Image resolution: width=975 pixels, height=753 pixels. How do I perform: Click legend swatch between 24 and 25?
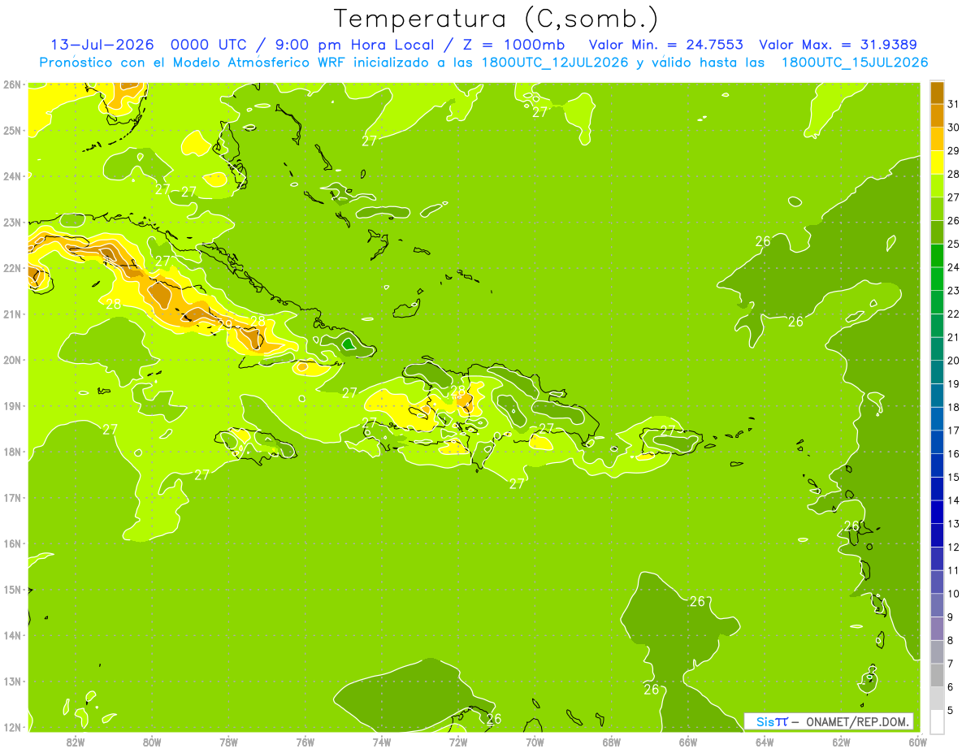937,256
